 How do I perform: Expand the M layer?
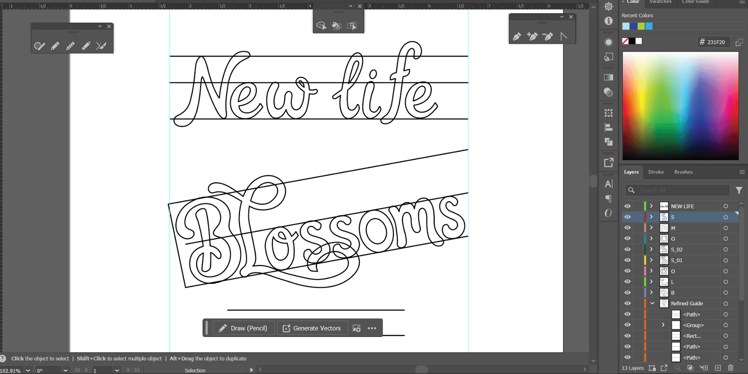652,228
